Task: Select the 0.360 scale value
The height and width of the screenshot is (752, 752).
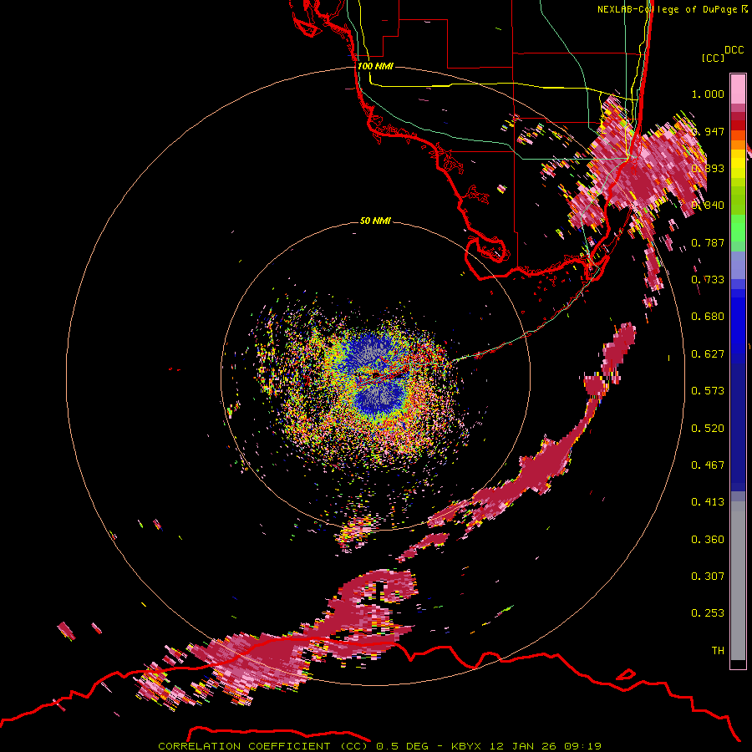Action: tap(708, 540)
